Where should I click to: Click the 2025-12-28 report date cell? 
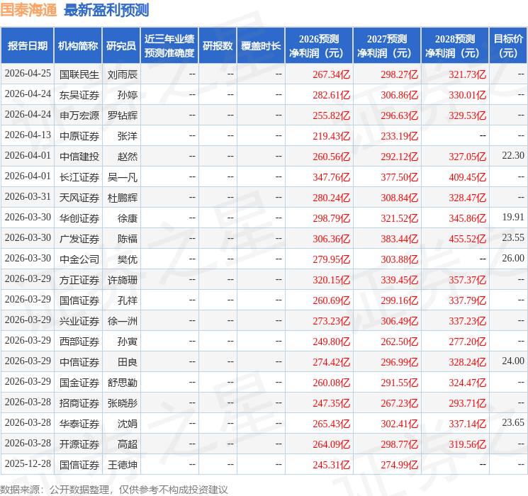[28, 464]
